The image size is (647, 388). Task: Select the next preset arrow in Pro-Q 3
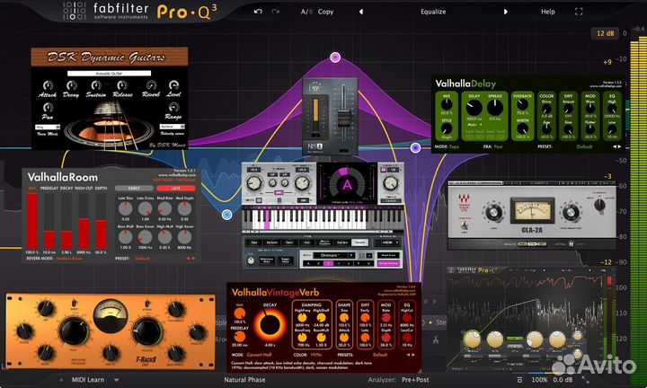(505, 12)
